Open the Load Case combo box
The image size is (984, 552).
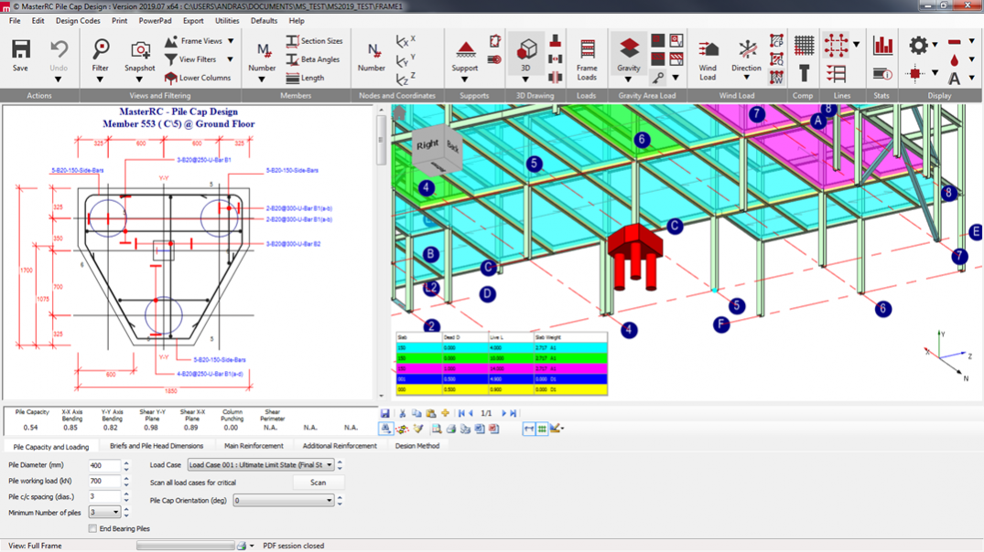coord(261,465)
